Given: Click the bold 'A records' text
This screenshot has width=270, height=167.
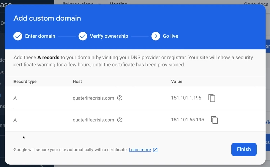Looking at the screenshot, I should pos(48,57).
